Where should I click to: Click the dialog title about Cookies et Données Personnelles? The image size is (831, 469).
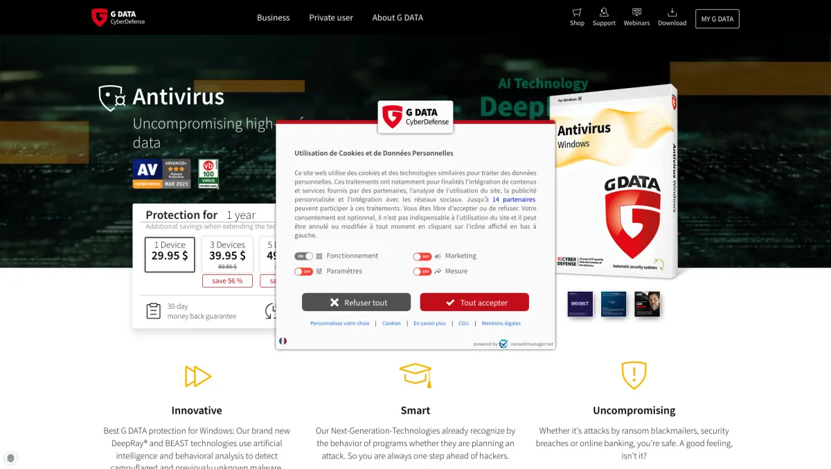374,153
